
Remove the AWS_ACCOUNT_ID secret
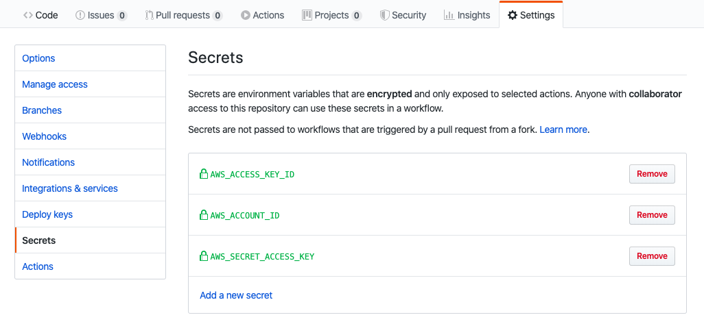[x=652, y=215]
